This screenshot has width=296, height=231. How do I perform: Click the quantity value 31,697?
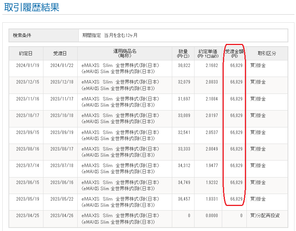pyautogui.click(x=183, y=99)
